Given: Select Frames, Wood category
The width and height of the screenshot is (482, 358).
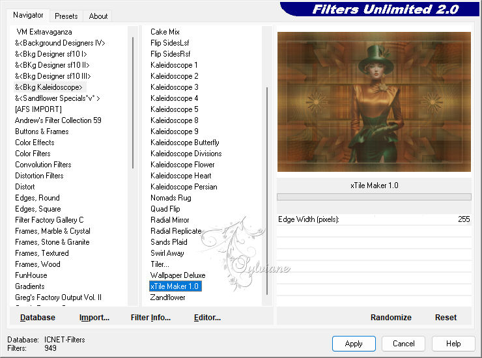Looking at the screenshot, I should (38, 264).
